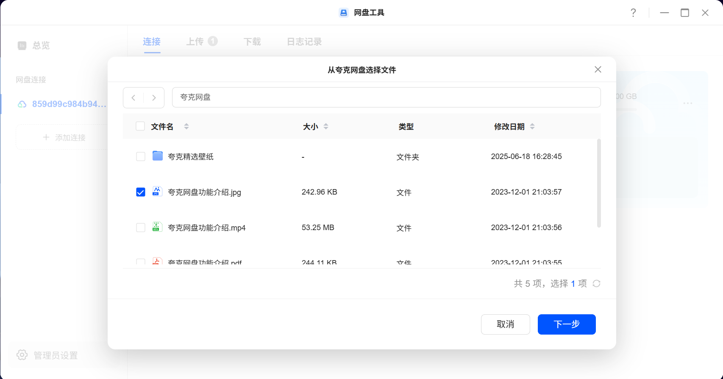723x379 pixels.
Task: Click the PDF file icon
Action: coord(157,261)
